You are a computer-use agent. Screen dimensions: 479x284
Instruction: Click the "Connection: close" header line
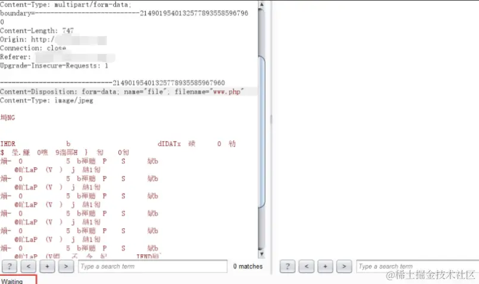click(33, 48)
